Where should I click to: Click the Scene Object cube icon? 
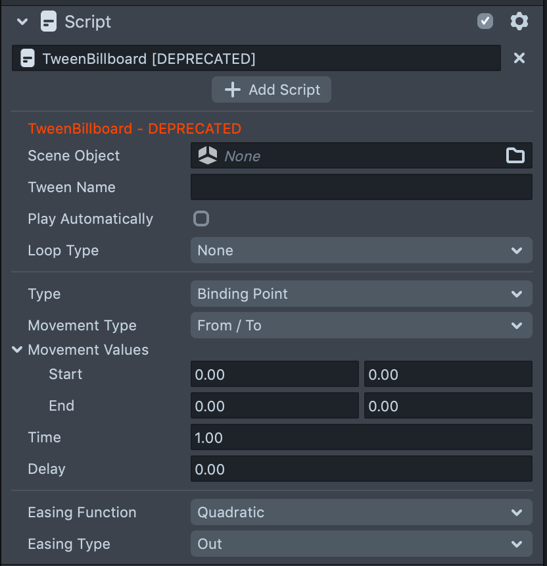pyautogui.click(x=208, y=156)
